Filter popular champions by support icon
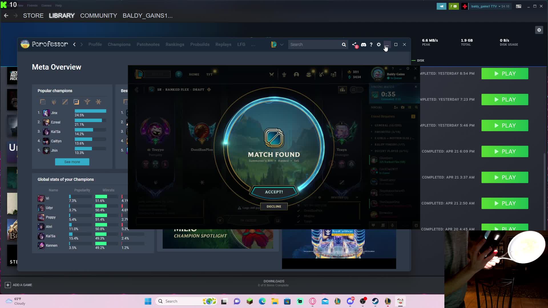The width and height of the screenshot is (548, 308). [x=87, y=102]
